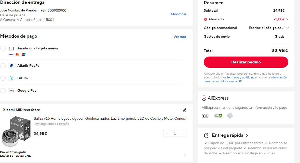Click the Visa logo icon

click(x=11, y=55)
